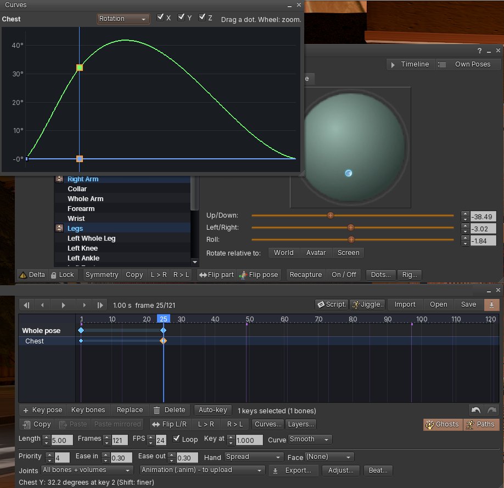
Task: Open the Joints All bones dropdown
Action: 87,470
